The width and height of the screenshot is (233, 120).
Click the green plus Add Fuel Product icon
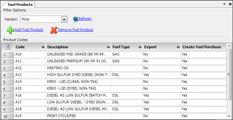click(x=10, y=30)
